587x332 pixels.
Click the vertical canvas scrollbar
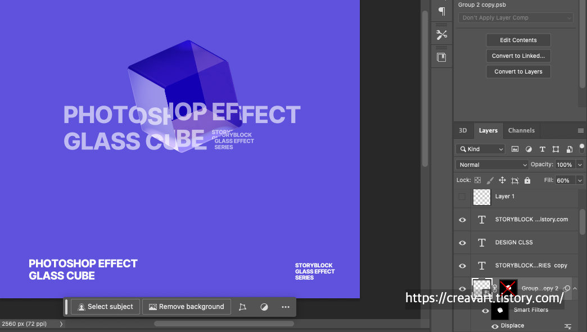(425, 89)
